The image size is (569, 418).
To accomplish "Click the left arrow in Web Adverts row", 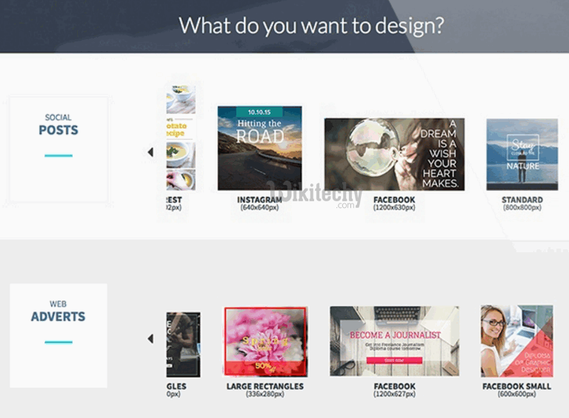I will (x=150, y=339).
